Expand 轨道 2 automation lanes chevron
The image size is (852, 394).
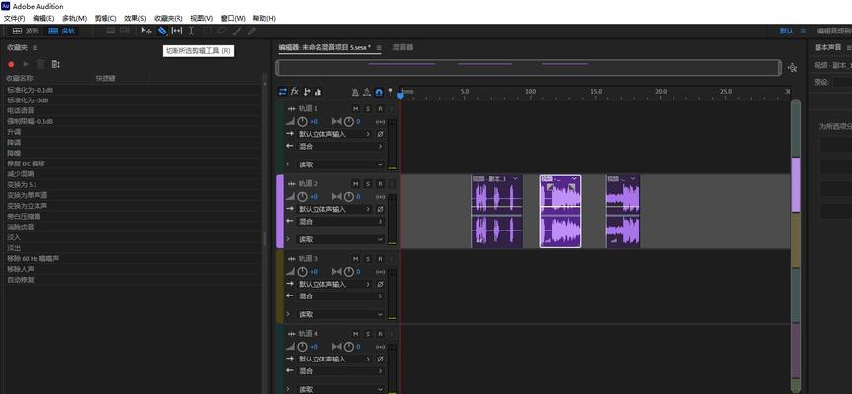coord(288,239)
